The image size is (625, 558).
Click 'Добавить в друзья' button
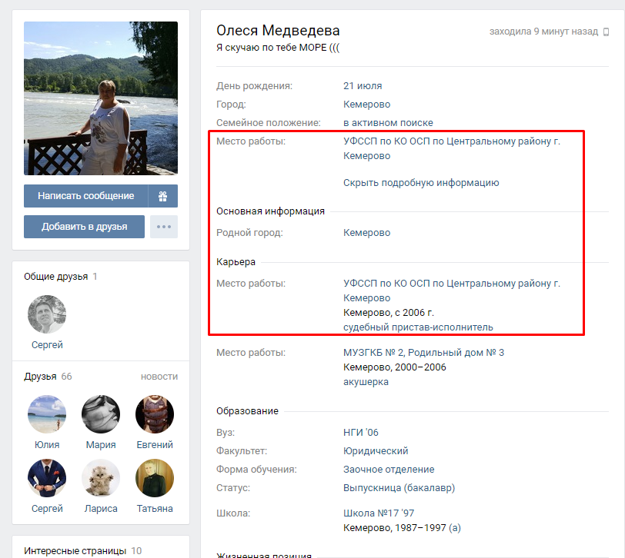click(x=84, y=227)
